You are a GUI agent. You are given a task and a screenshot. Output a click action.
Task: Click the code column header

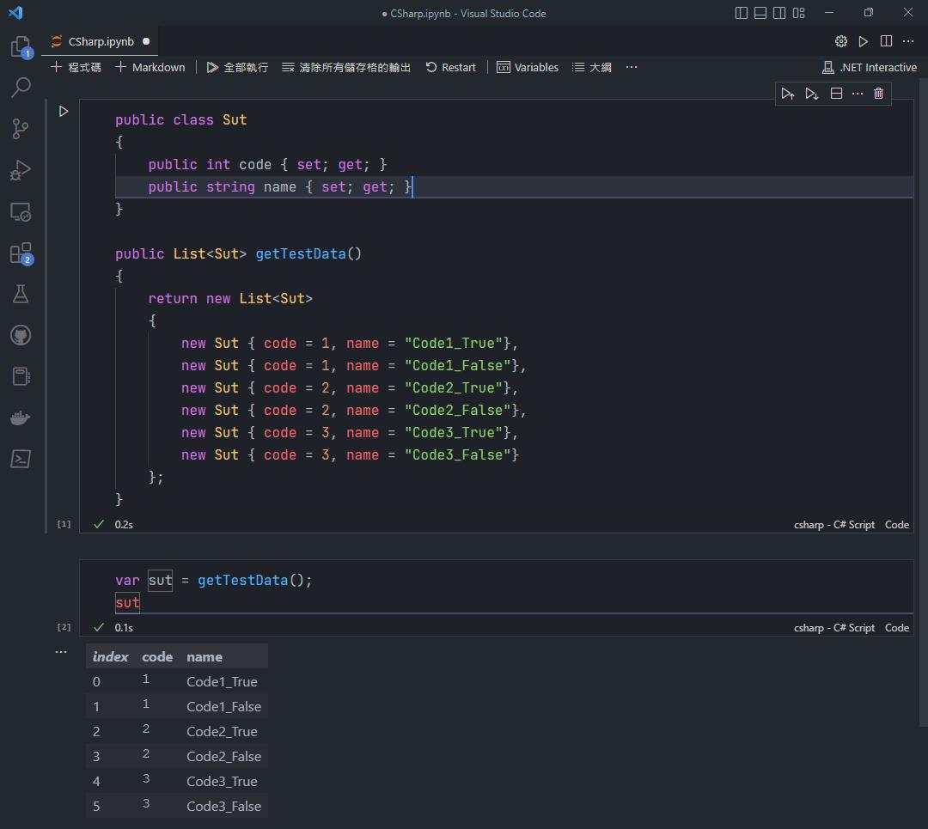[x=157, y=657]
